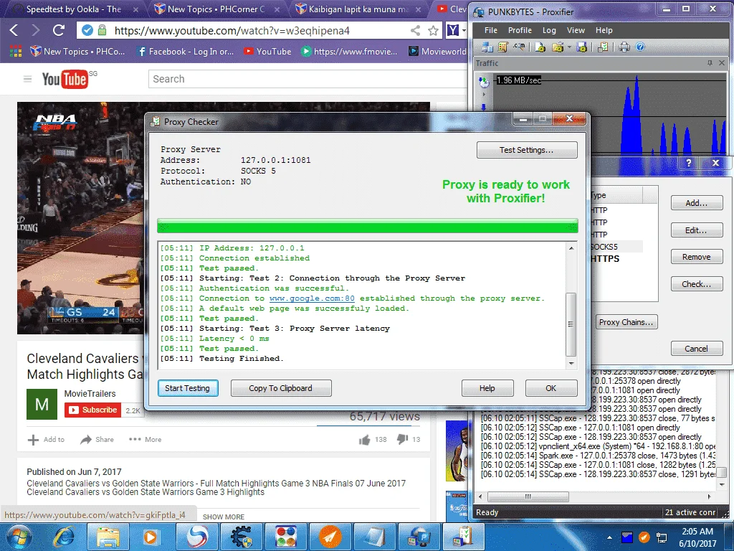The image size is (734, 551).
Task: Open the Name Resolution .com toolbar icon
Action: pyautogui.click(x=519, y=47)
